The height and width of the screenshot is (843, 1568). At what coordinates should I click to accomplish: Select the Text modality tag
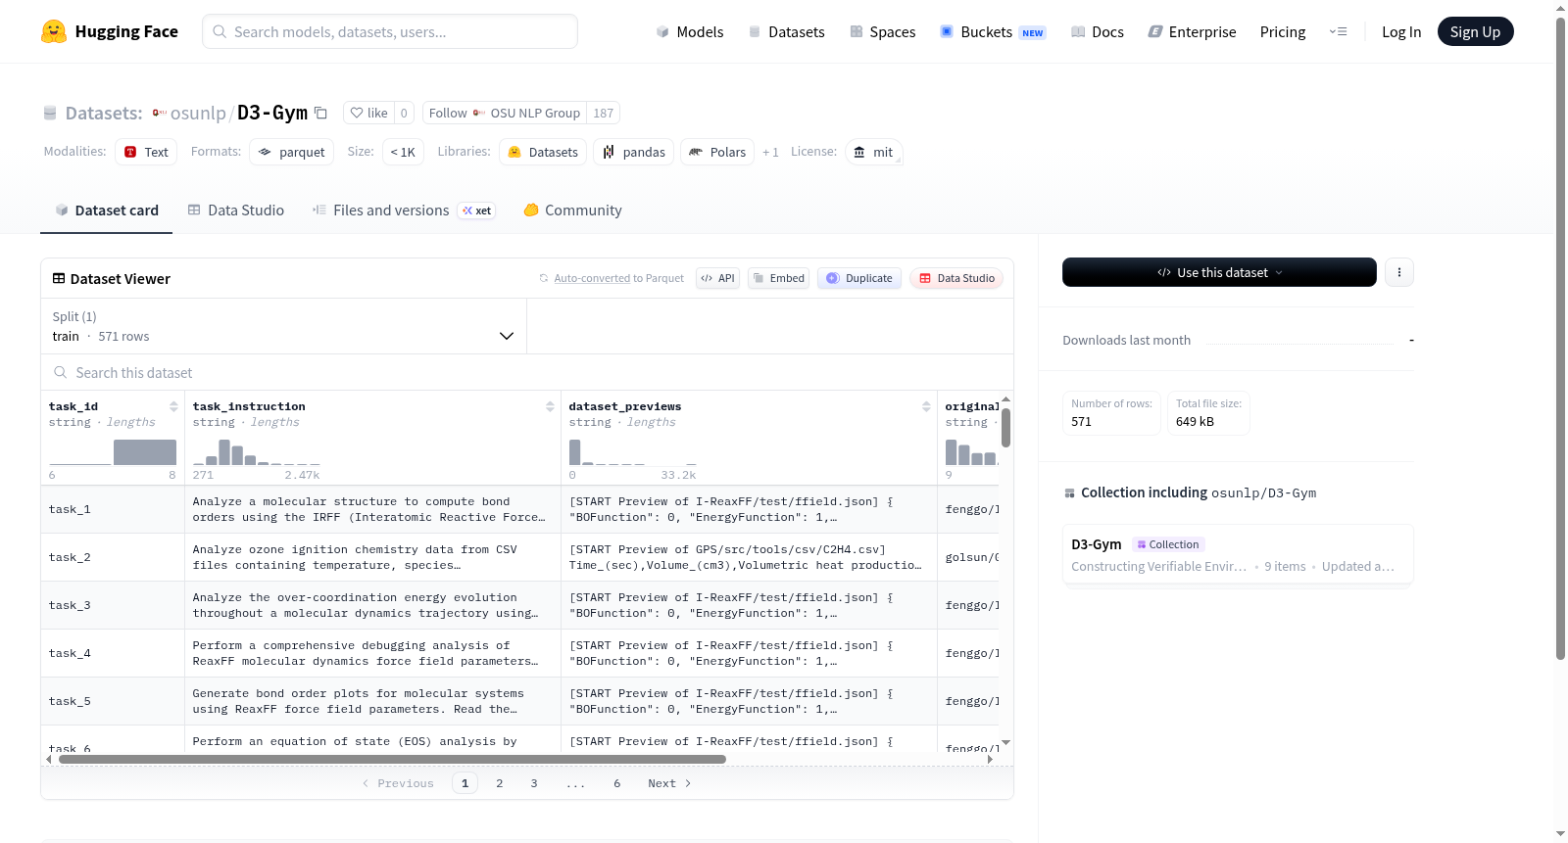[146, 152]
